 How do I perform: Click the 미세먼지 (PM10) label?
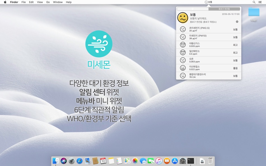(198, 36)
